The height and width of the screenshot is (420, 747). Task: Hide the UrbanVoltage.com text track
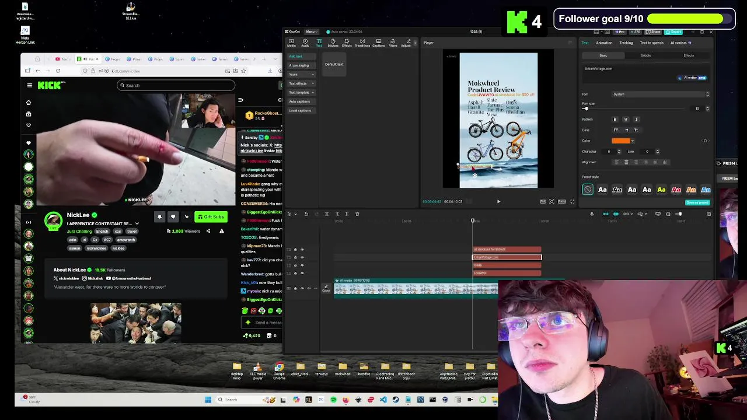(302, 257)
